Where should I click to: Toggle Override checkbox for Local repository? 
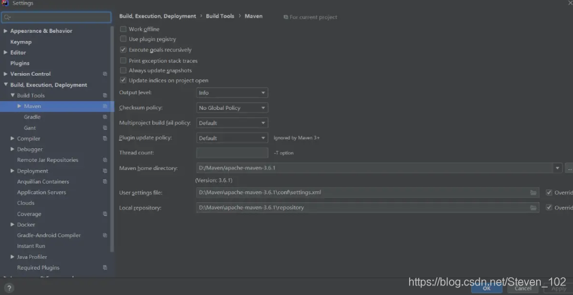pos(549,208)
